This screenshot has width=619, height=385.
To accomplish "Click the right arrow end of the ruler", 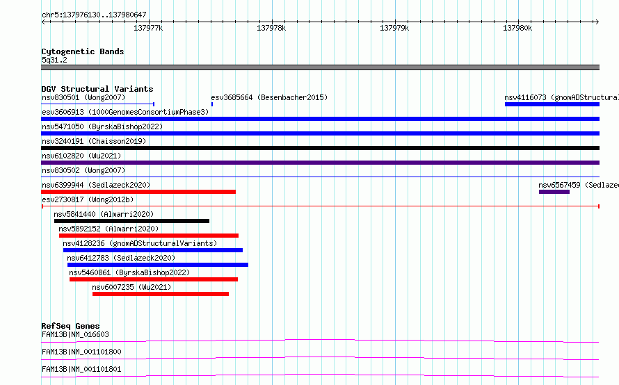I will 597,22.
